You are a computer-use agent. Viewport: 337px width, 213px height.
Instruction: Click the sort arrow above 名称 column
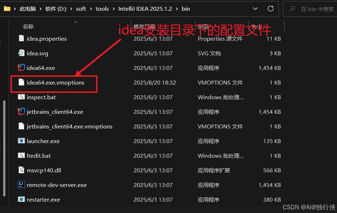75,22
